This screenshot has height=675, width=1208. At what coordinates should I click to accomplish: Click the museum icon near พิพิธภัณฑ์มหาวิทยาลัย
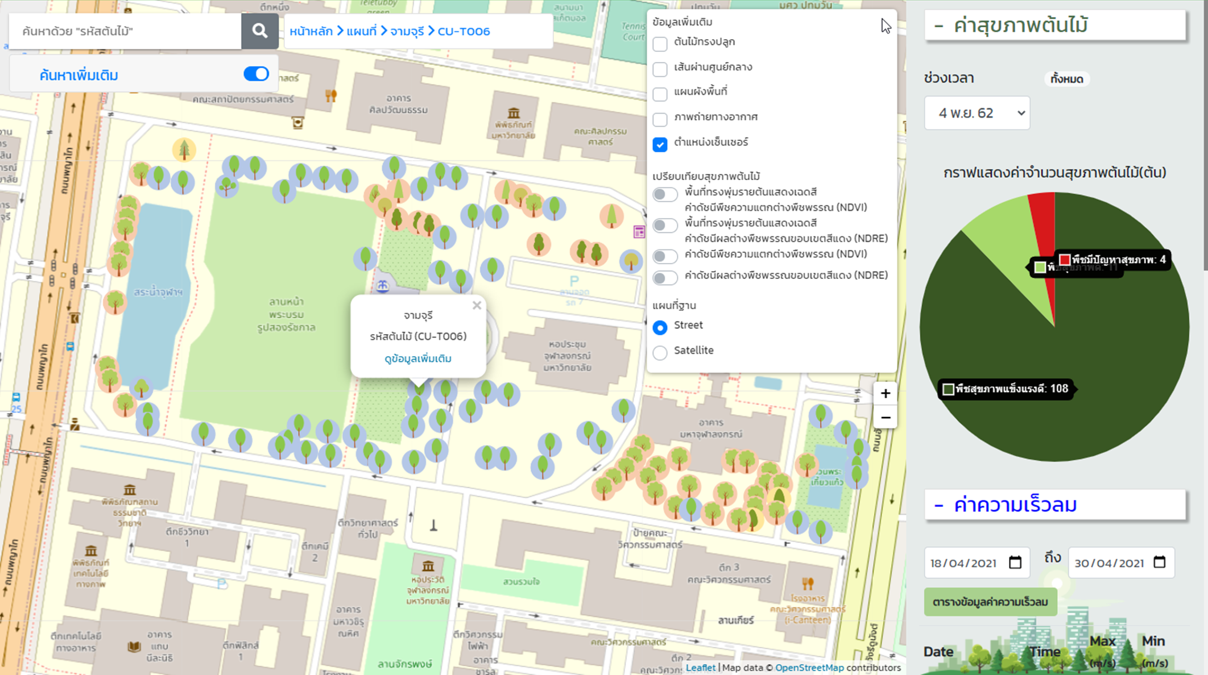pyautogui.click(x=514, y=113)
